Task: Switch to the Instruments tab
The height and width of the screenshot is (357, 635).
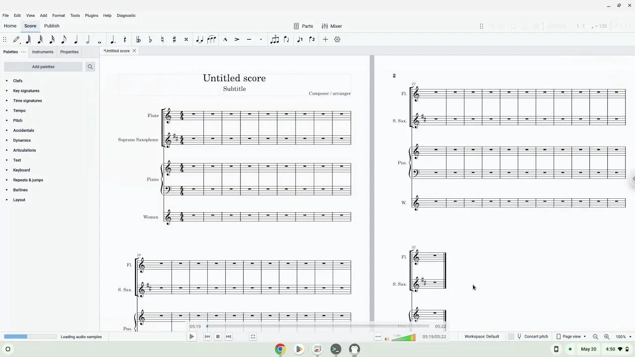Action: coord(43,52)
